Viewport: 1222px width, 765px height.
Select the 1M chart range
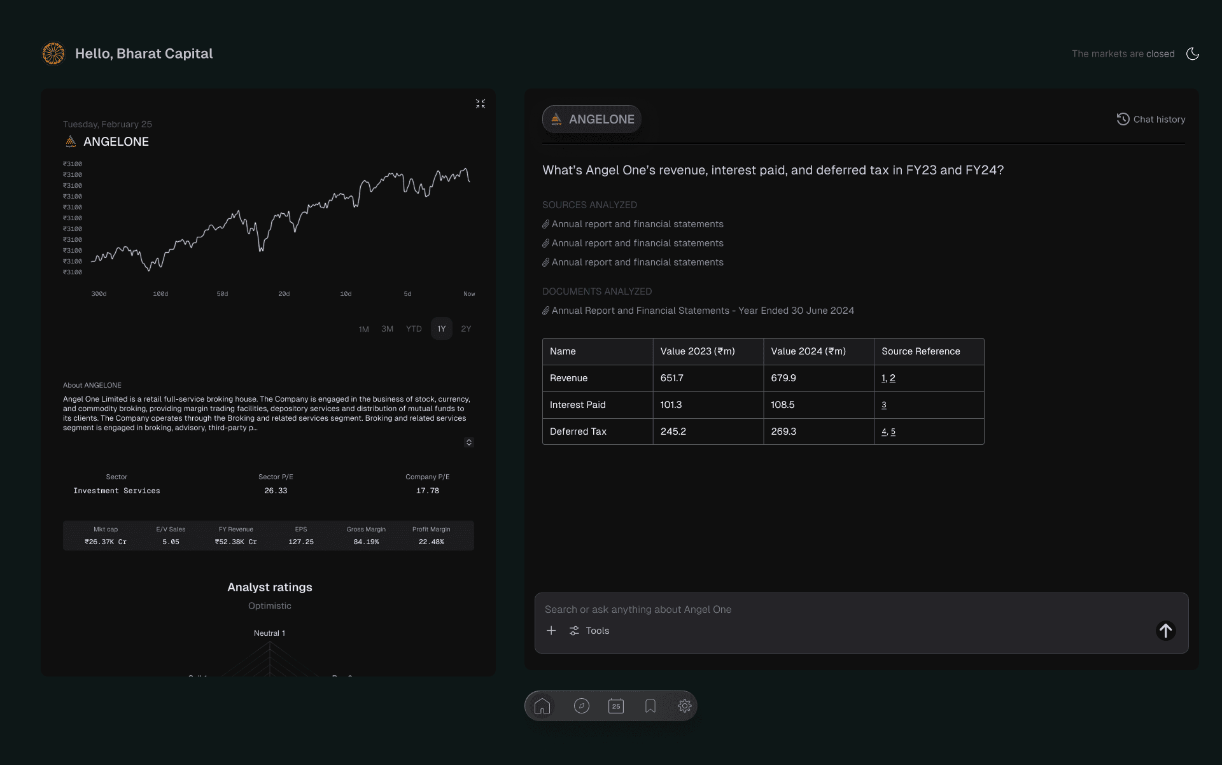click(x=363, y=329)
